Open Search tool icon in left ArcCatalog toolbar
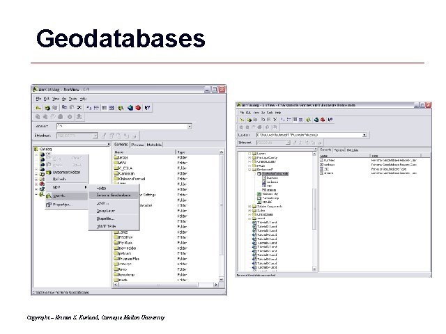 pos(121,108)
